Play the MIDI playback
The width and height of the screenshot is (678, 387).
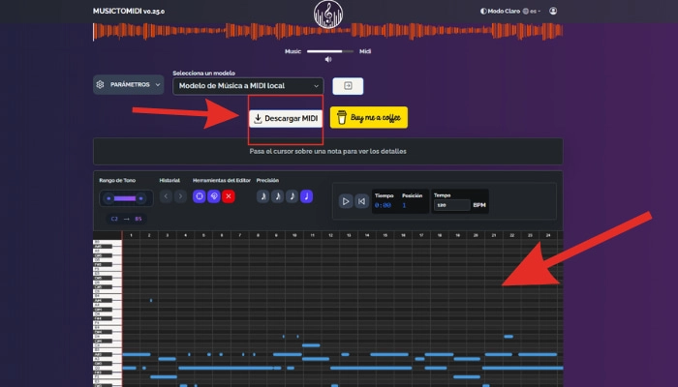coord(346,201)
